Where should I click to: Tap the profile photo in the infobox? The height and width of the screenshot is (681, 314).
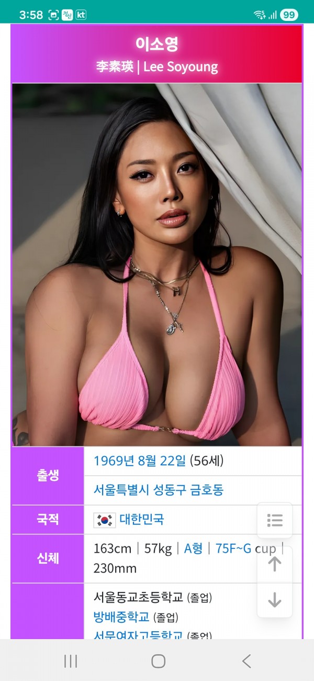click(x=157, y=265)
